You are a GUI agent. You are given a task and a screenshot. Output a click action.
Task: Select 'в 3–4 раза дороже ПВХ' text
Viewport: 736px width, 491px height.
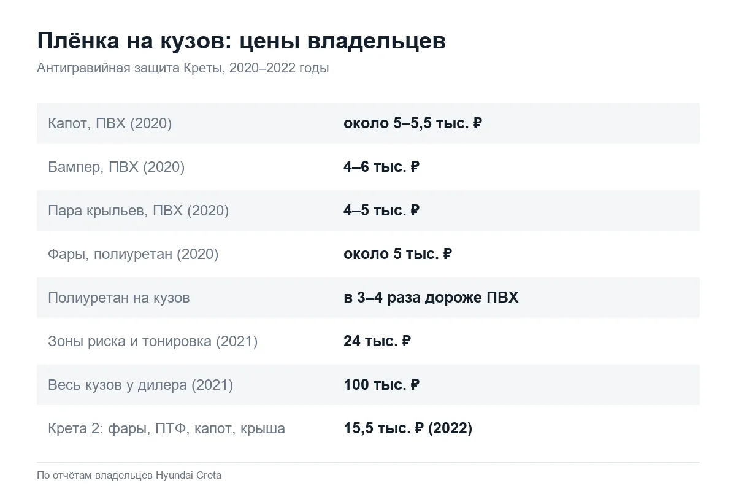(431, 298)
